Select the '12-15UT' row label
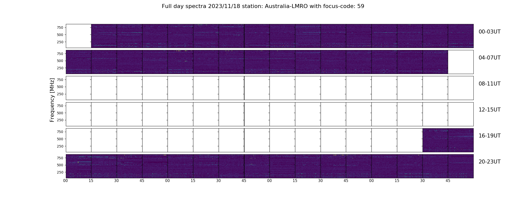The height and width of the screenshot is (200, 526). tap(489, 110)
